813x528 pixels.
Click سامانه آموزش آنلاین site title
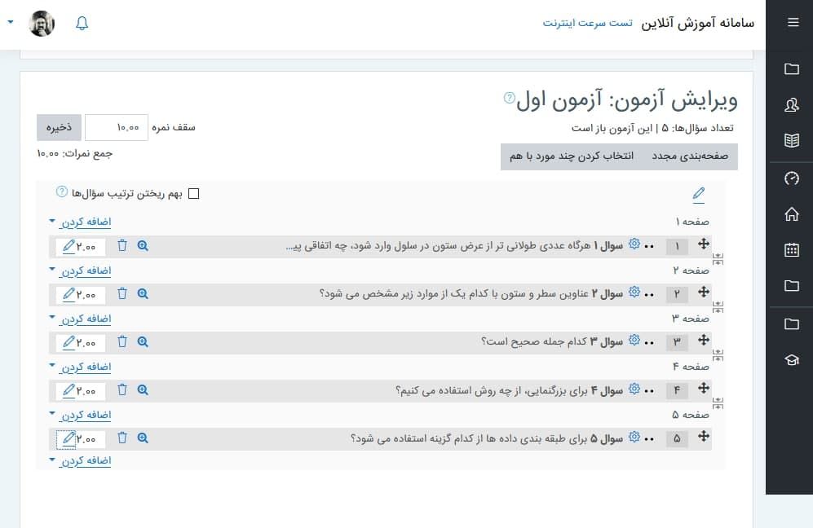click(x=697, y=23)
